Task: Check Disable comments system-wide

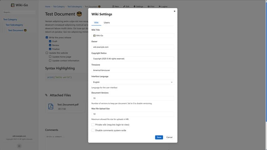Action: tap(93, 130)
